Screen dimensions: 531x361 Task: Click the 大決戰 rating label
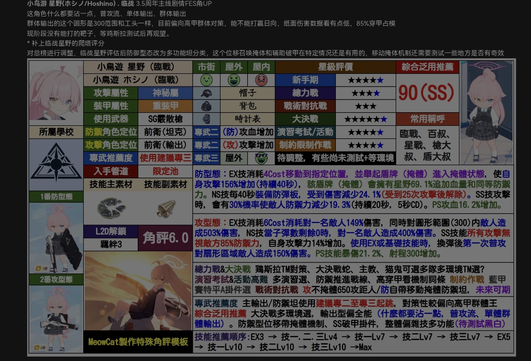click(x=305, y=119)
